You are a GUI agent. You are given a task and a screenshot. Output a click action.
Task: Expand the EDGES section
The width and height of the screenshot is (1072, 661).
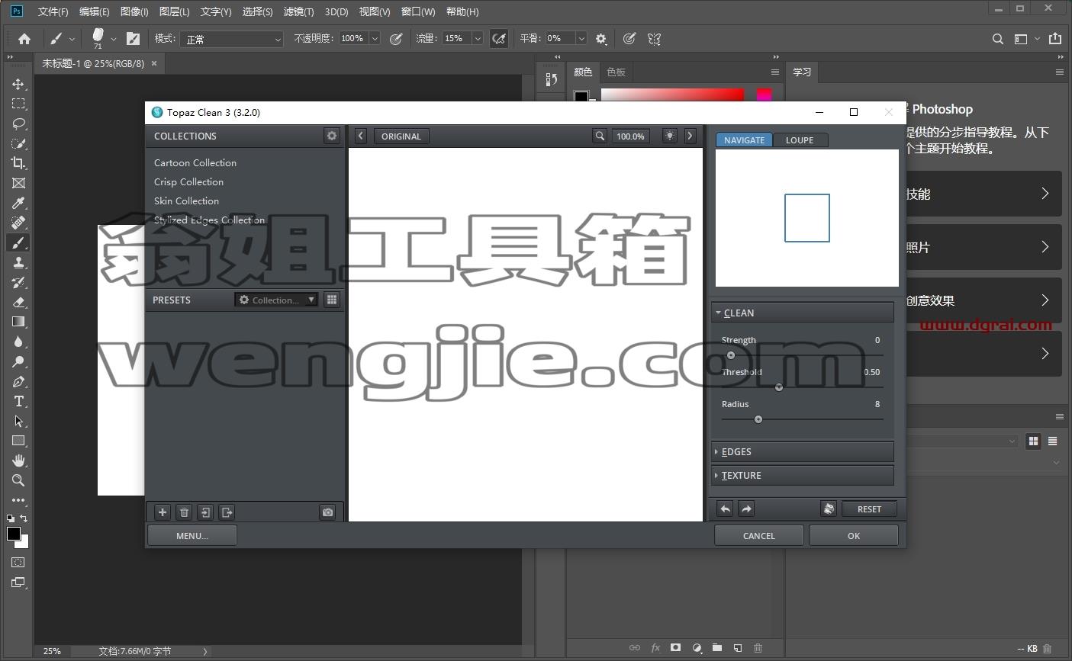click(x=802, y=451)
